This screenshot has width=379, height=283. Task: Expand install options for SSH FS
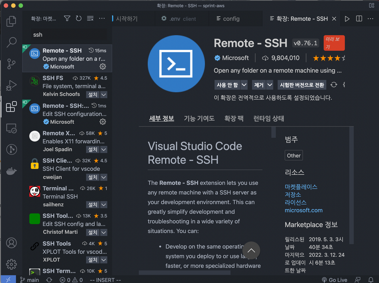point(104,95)
